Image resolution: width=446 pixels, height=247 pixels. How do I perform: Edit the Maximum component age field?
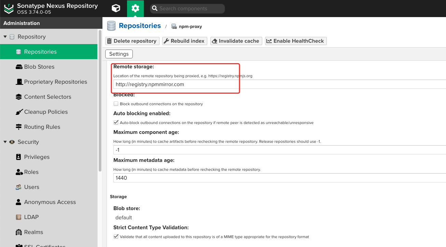coord(280,150)
